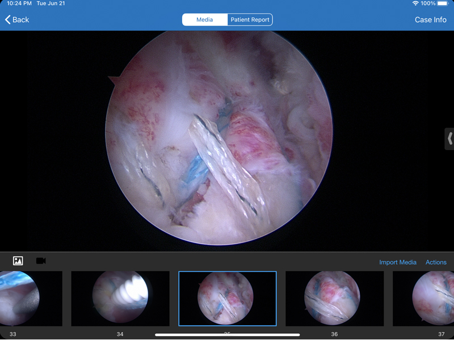454x340 pixels.
Task: Tap Import Media
Action: coord(398,262)
